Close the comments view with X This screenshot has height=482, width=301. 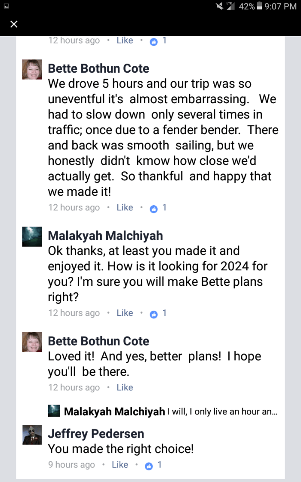coord(14,24)
